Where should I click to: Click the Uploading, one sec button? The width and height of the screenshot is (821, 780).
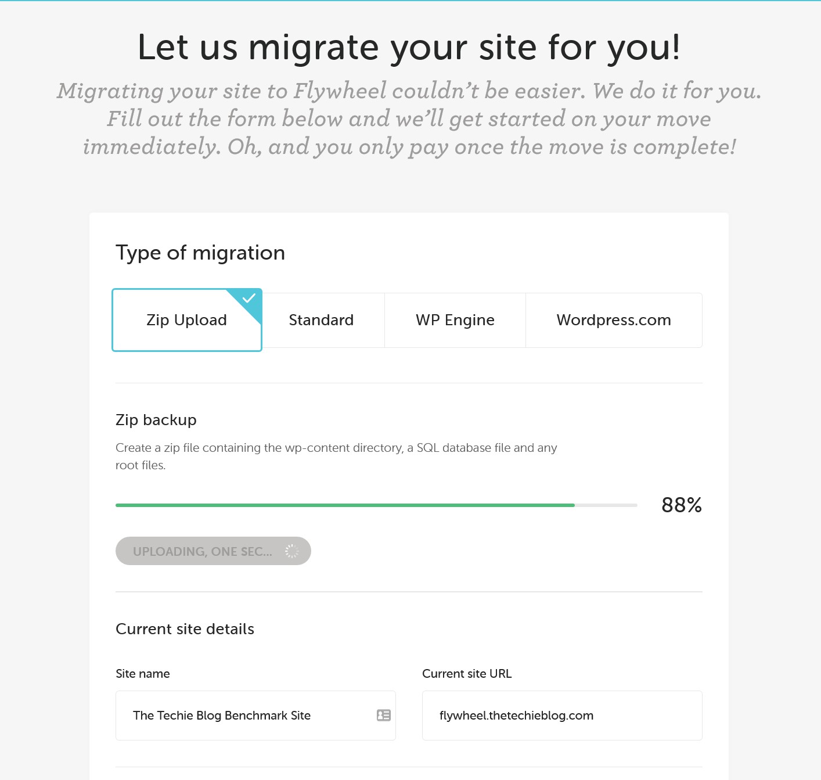click(x=213, y=551)
